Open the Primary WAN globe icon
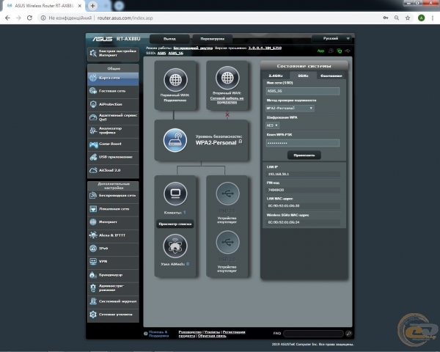The image size is (440, 352). pyautogui.click(x=175, y=80)
